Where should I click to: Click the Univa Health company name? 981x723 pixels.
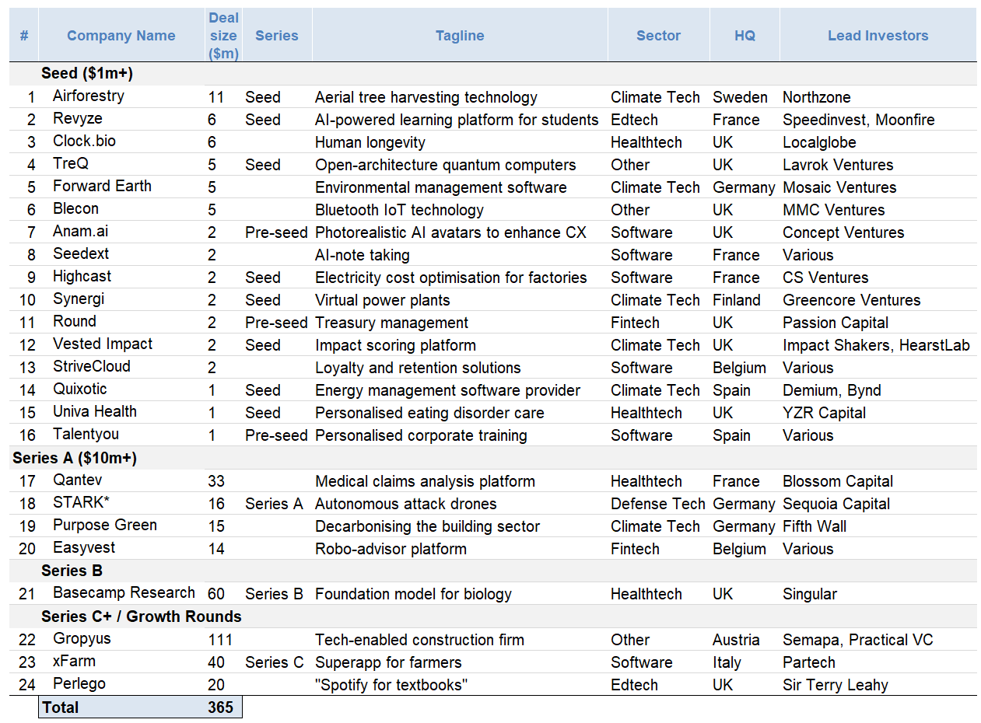point(95,411)
